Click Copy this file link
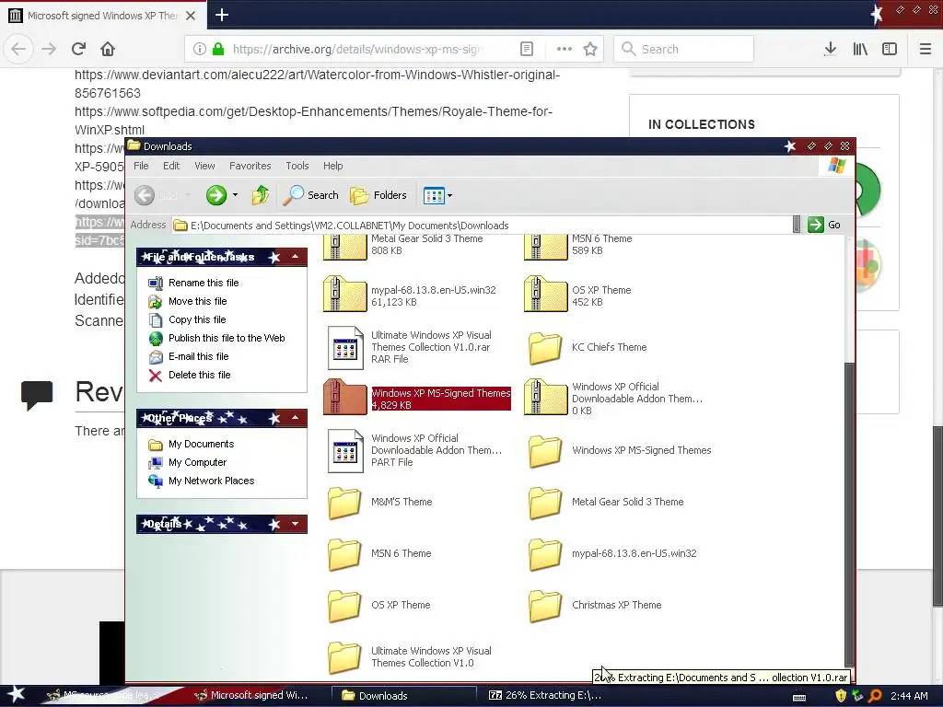Image resolution: width=943 pixels, height=707 pixels. click(x=197, y=319)
